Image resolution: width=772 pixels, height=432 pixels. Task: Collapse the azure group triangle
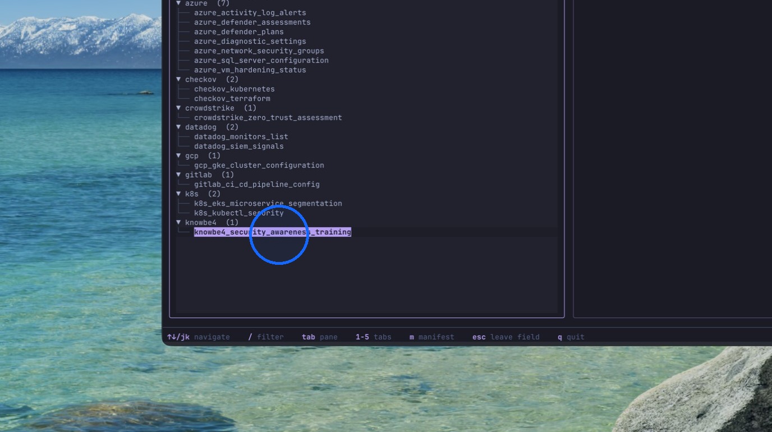coord(178,3)
